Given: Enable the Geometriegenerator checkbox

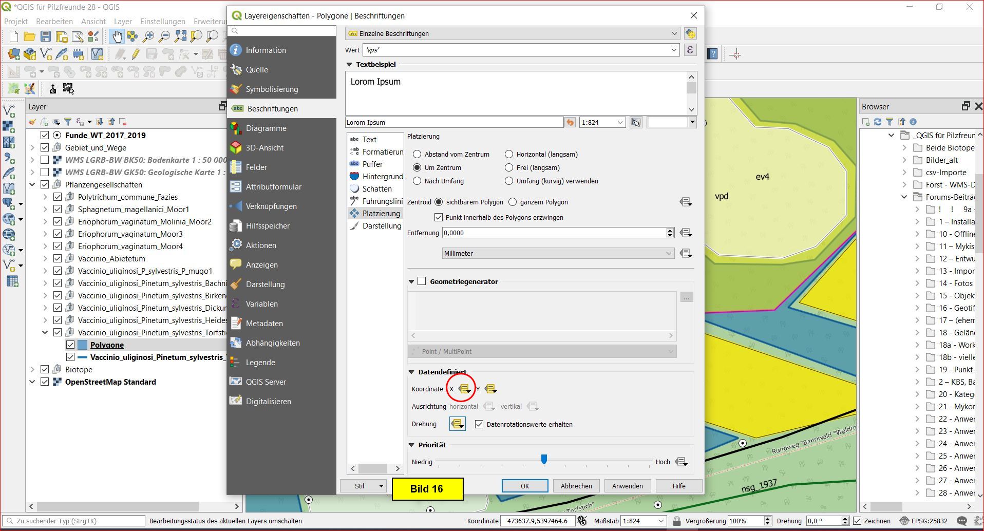Looking at the screenshot, I should tap(422, 281).
